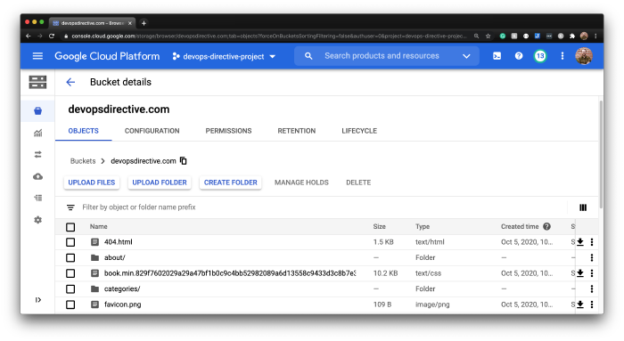Open the help question mark icon
Viewport: 624px width, 341px height.
pos(519,56)
